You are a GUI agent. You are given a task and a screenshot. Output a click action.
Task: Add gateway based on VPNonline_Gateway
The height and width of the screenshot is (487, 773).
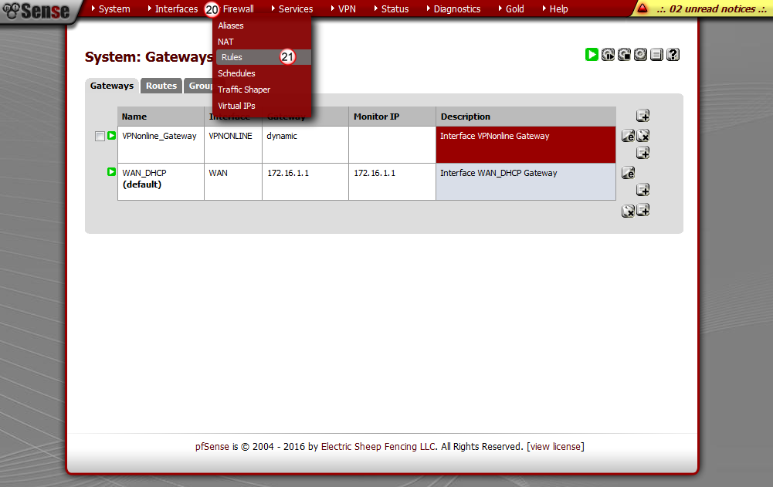[642, 153]
